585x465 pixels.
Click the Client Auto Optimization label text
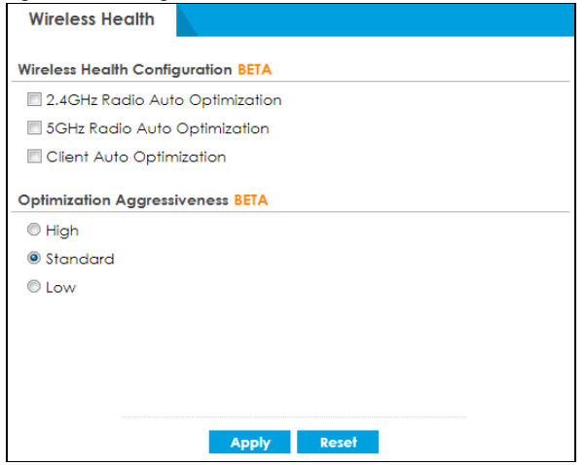point(136,157)
